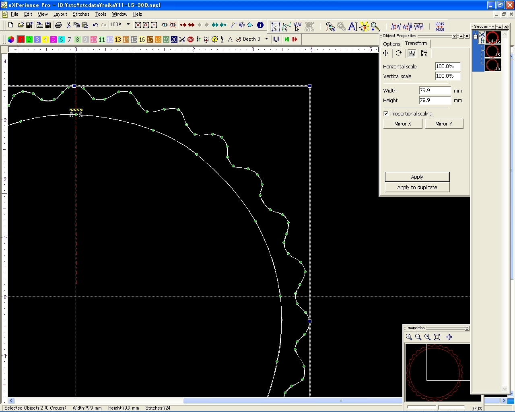Click the ImageMap zoom slider
Image resolution: width=515 pixels, height=412 pixels.
coord(436,408)
